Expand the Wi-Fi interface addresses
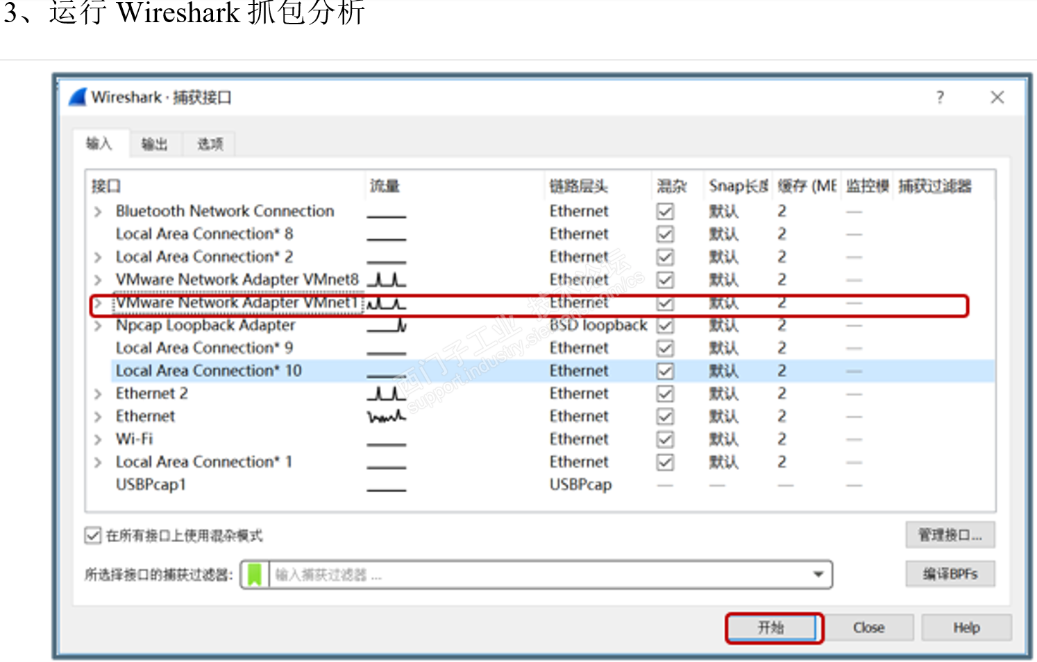Screen dimensions: 1037x662 [x=98, y=439]
